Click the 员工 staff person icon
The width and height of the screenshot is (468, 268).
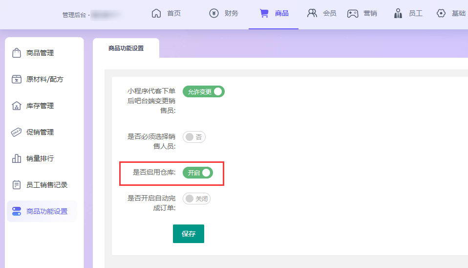[398, 13]
